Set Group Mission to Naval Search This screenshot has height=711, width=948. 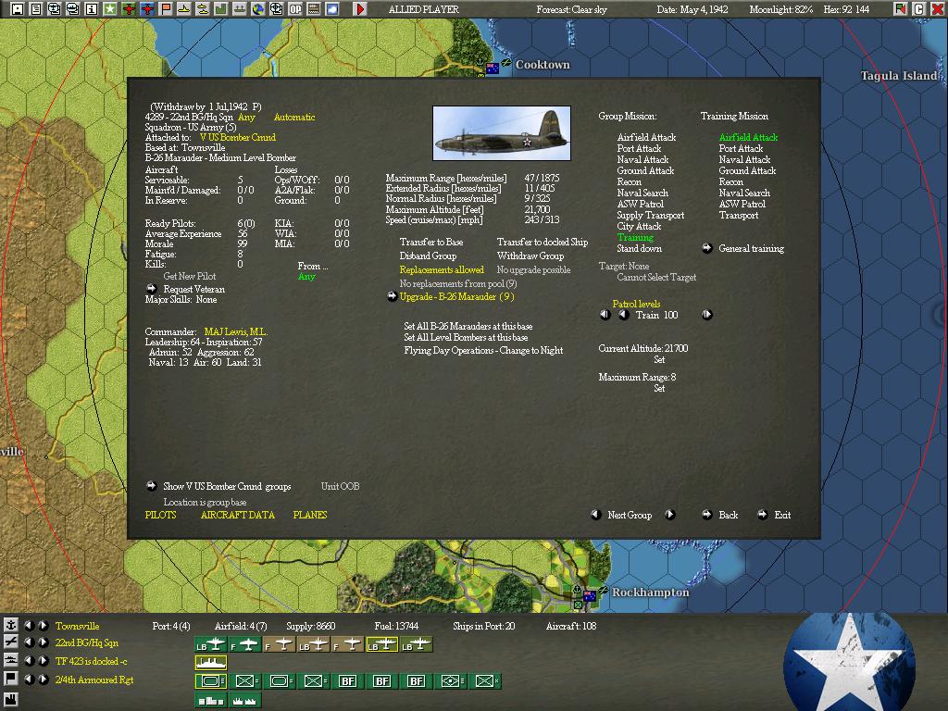642,193
